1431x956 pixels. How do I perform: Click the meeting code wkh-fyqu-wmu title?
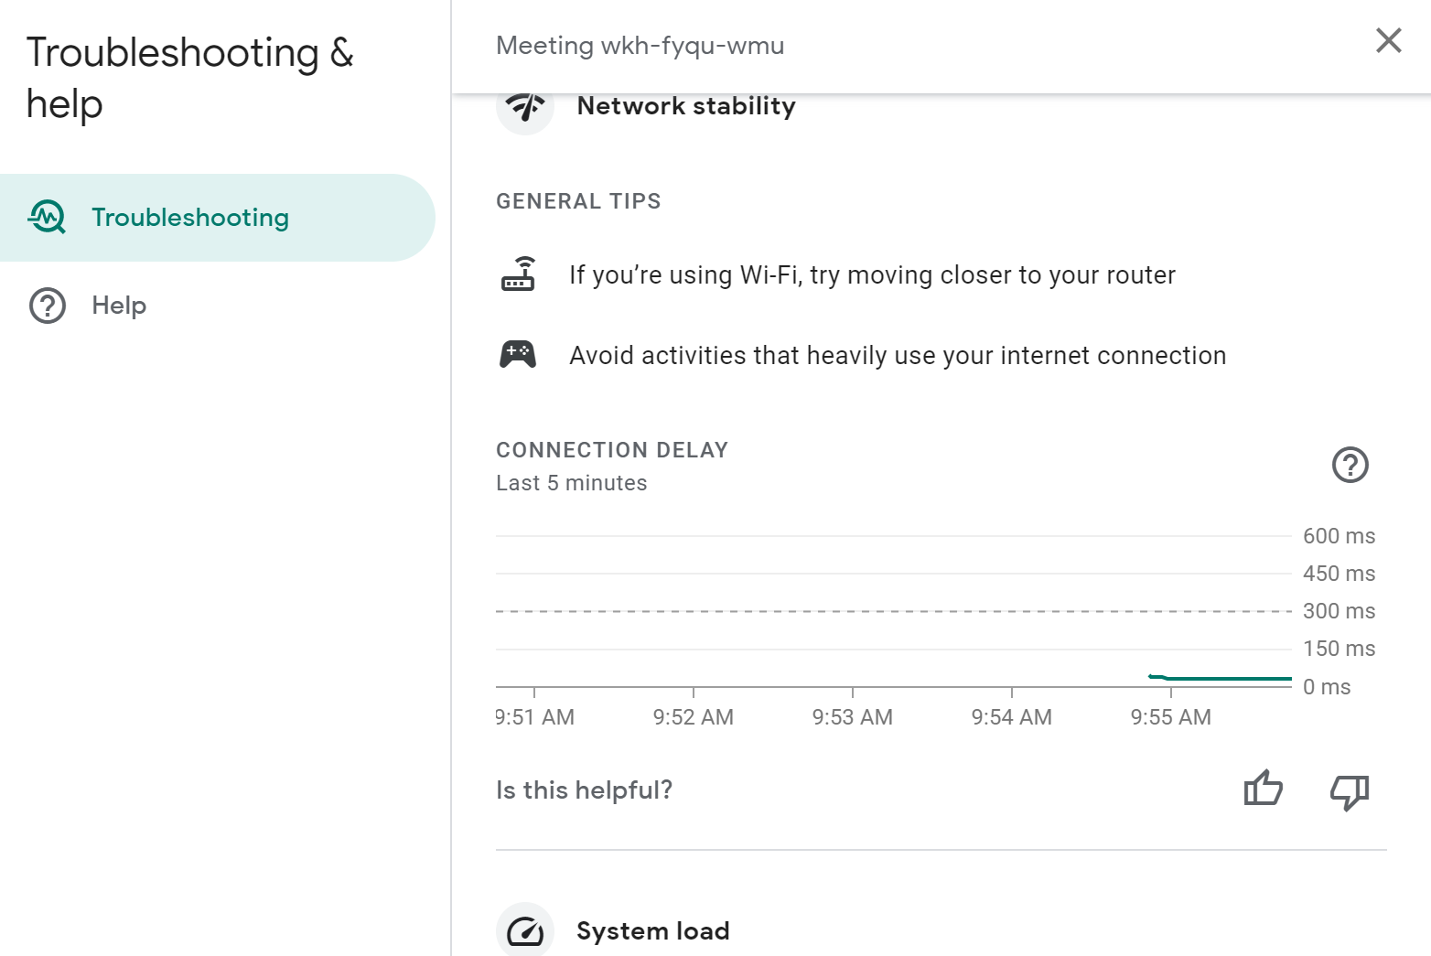pyautogui.click(x=640, y=46)
